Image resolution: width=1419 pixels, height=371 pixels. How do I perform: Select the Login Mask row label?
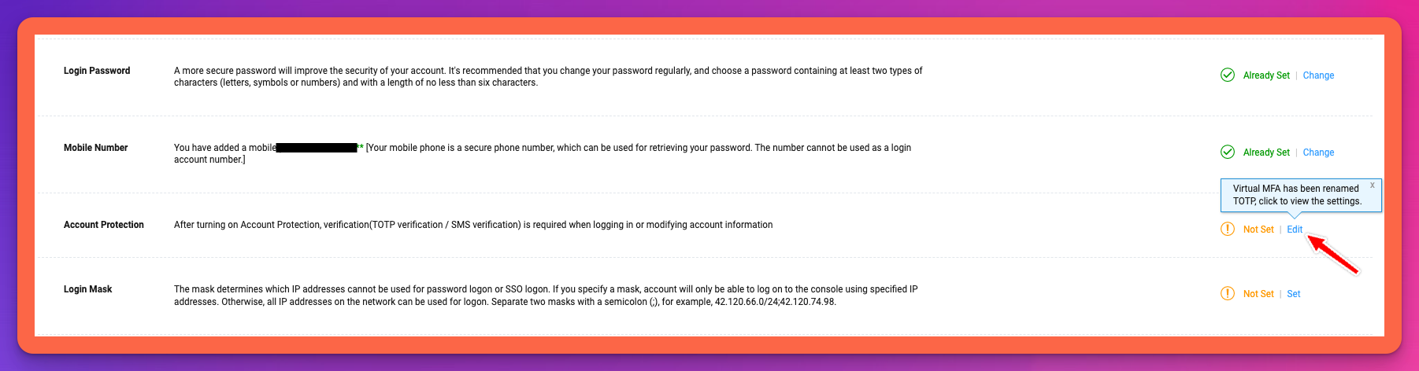87,289
